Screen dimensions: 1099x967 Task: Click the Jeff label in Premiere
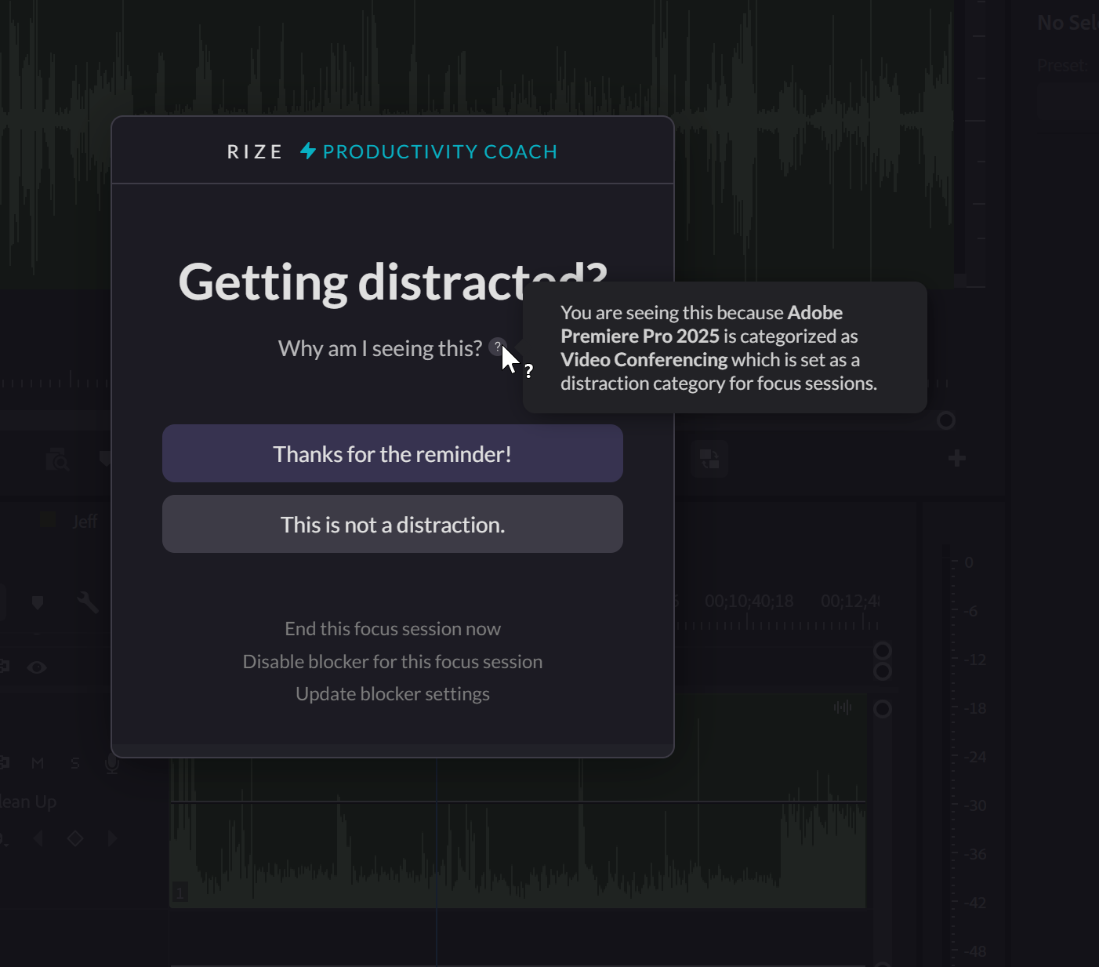point(85,522)
